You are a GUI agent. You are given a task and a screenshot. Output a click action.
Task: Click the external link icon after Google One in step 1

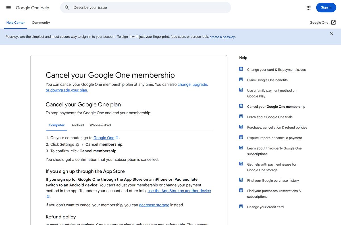coord(117,138)
